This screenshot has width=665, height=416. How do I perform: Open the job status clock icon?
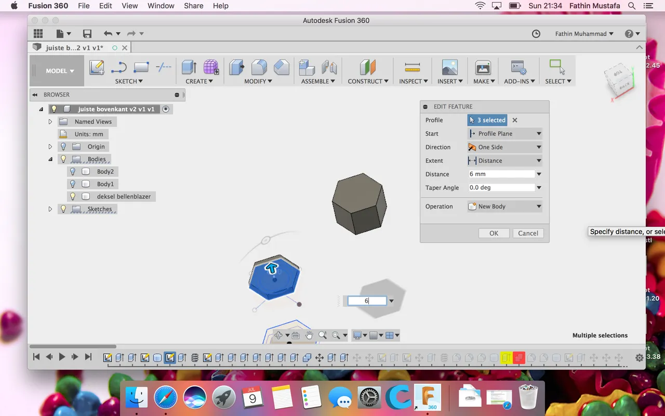(x=536, y=34)
